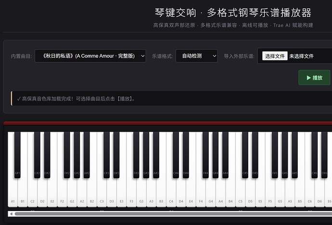Play the black key G#3
Viewport: 332px width, 225px height.
pyautogui.click(x=146, y=155)
